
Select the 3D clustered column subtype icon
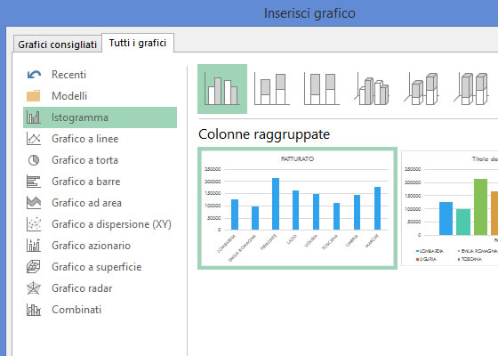[372, 89]
